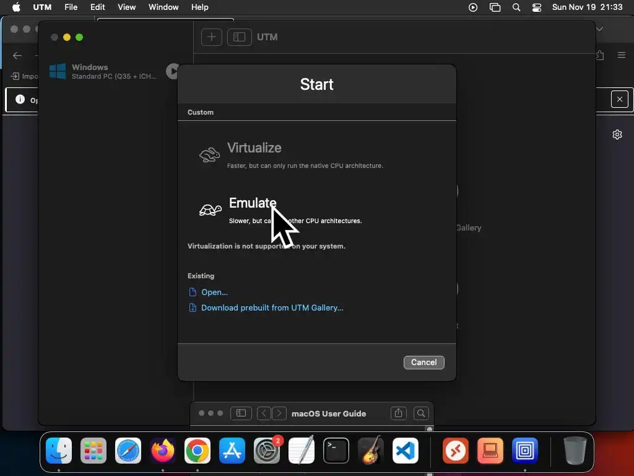Open System Settings from the Dock
Viewport: 634px width, 476px height.
267,451
